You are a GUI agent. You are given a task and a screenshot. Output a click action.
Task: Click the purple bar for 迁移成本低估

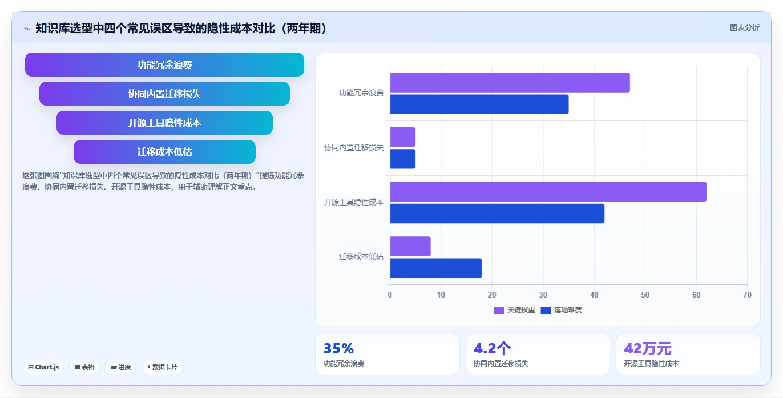click(410, 246)
